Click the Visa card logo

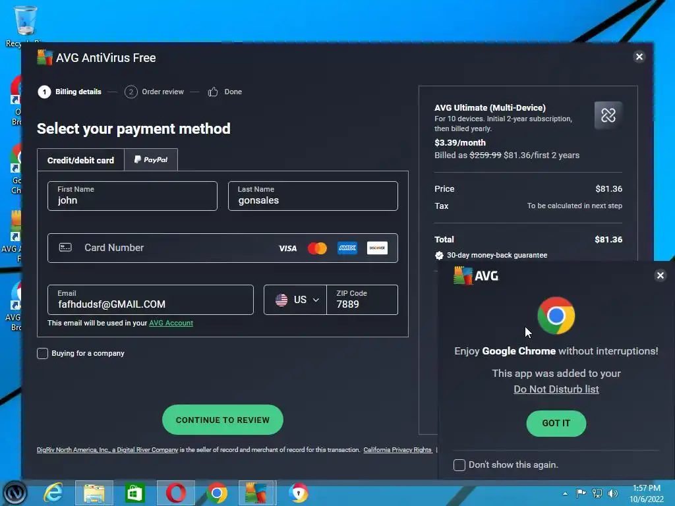287,248
